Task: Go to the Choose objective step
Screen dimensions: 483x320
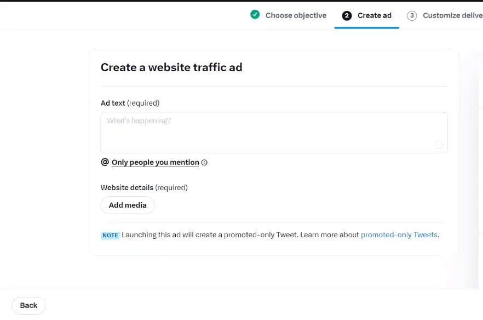Action: (296, 15)
